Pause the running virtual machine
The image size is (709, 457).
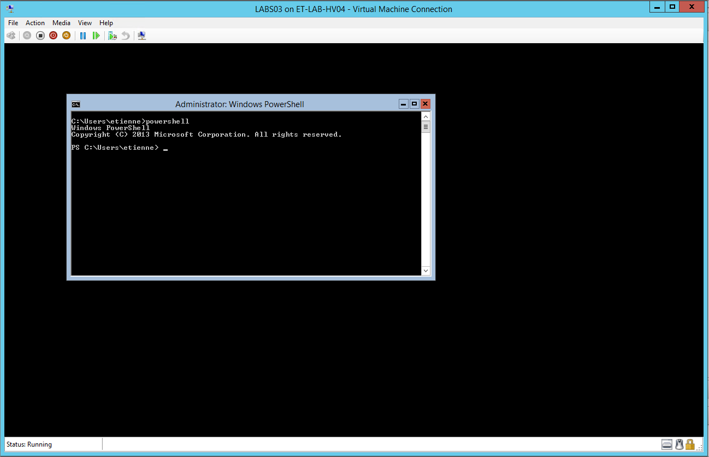tap(82, 35)
